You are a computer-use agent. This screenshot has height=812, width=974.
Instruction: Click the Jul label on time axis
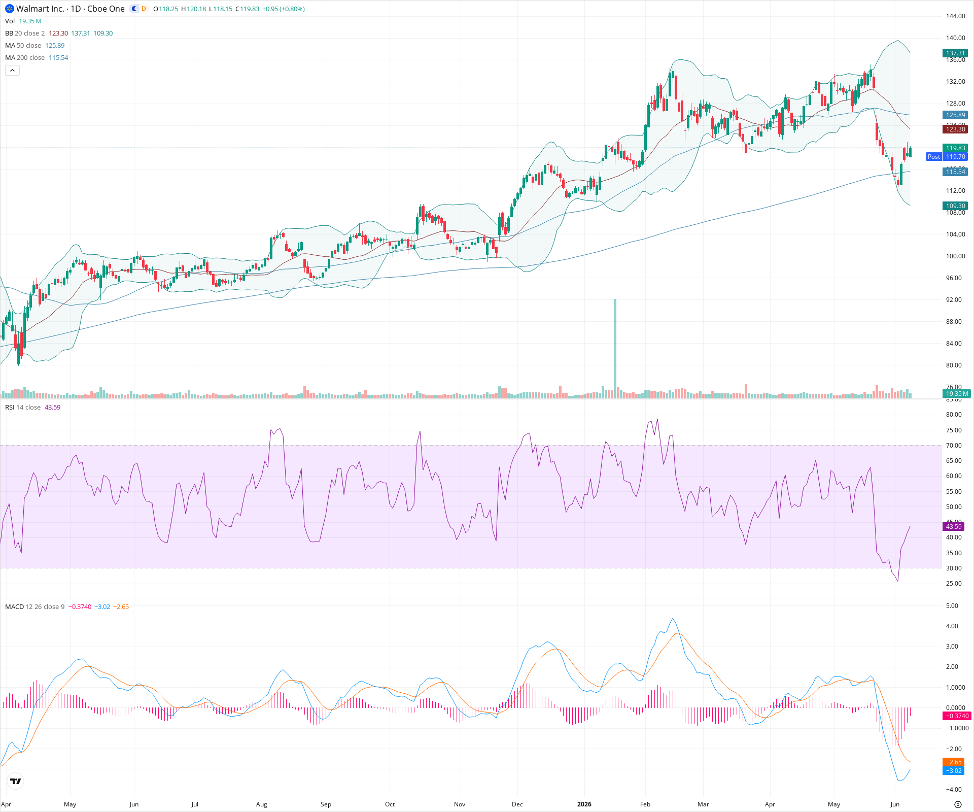[195, 804]
